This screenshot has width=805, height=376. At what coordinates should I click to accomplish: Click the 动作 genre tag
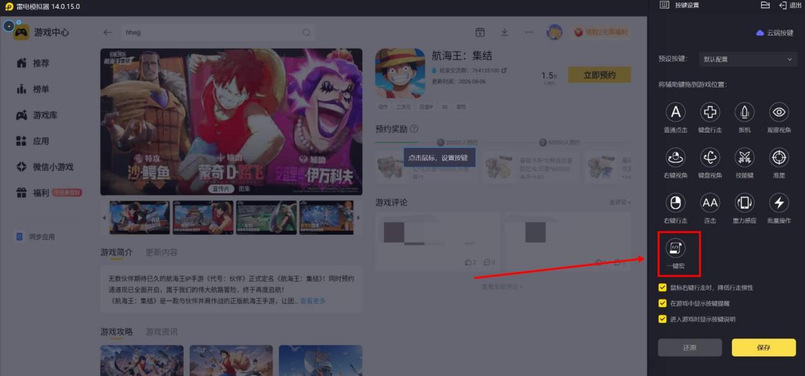coord(383,107)
